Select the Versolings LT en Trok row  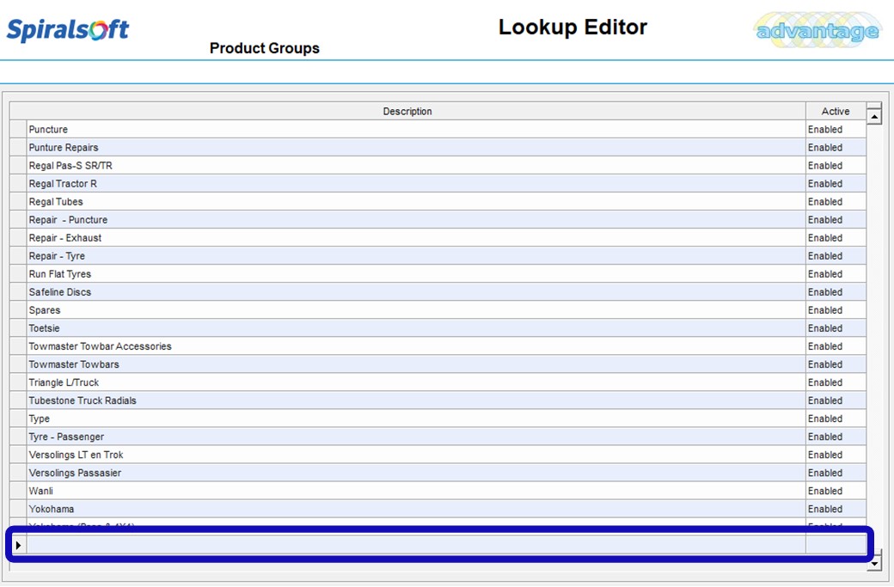[x=438, y=455]
